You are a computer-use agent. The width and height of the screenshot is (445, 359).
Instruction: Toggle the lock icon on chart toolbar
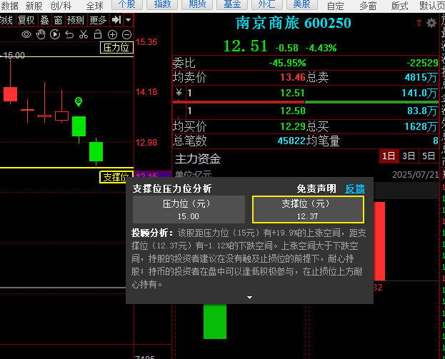[x=98, y=34]
